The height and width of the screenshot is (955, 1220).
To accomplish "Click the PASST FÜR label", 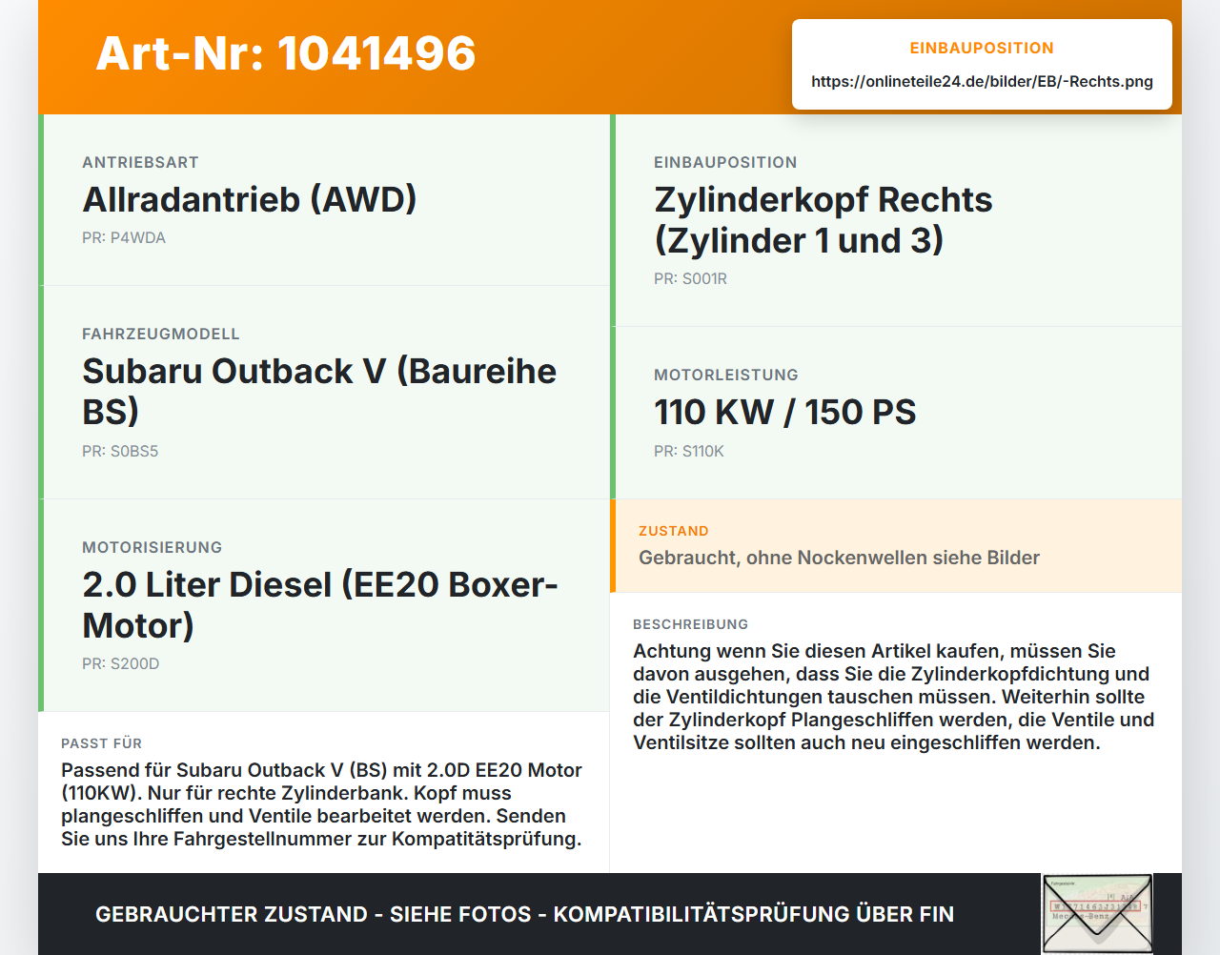I will click(102, 743).
